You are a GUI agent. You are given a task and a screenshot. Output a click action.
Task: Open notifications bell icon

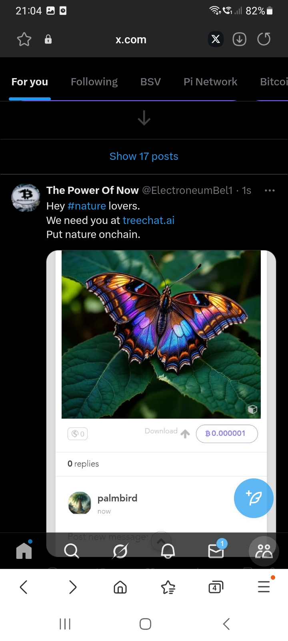168,551
